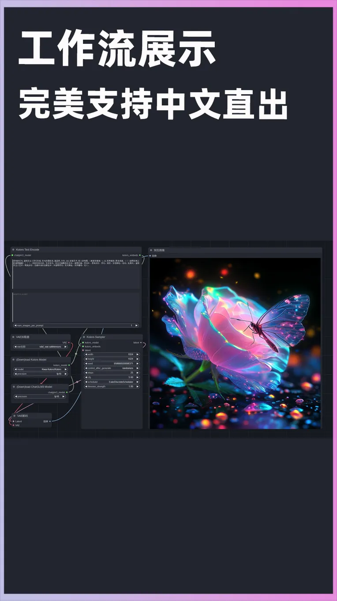The image size is (337, 601).
Task: Increase width value with right arrow
Action: pos(137,354)
